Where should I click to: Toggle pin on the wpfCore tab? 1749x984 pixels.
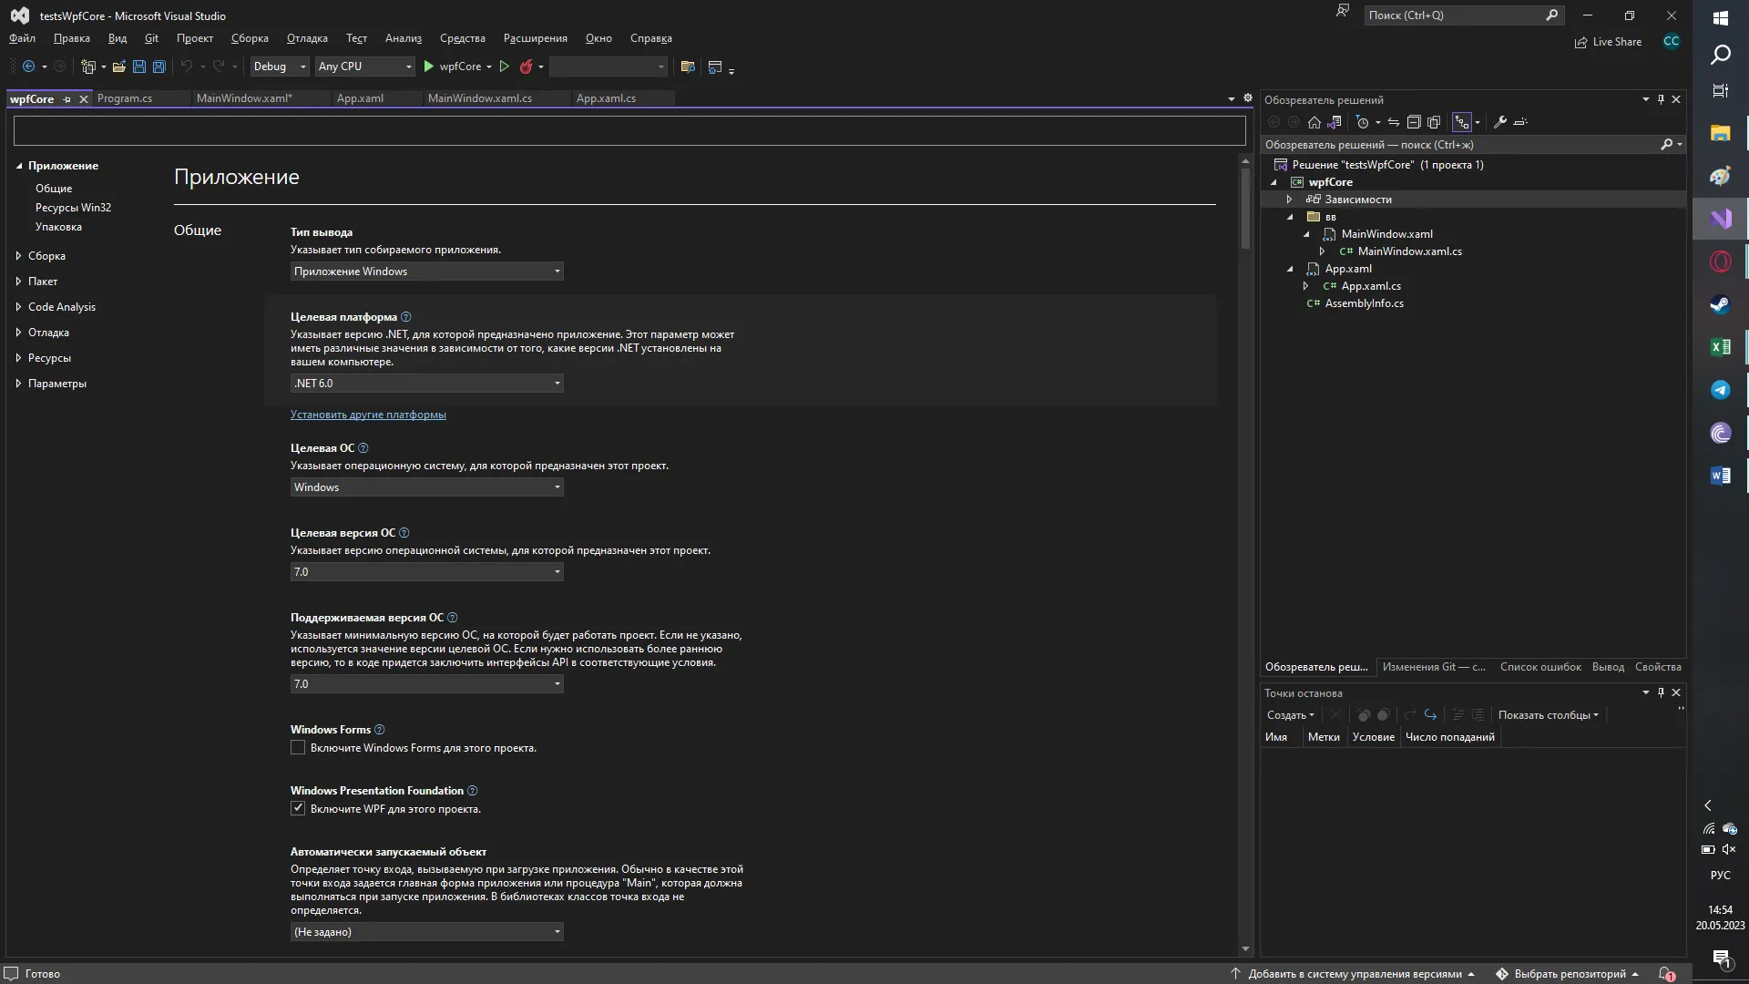pyautogui.click(x=66, y=99)
